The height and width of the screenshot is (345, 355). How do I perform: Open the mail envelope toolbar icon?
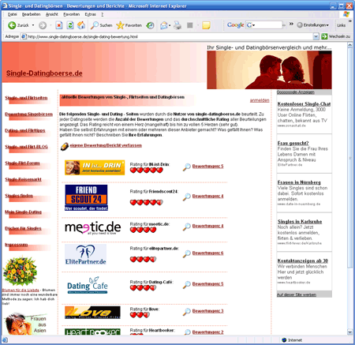coord(164,25)
